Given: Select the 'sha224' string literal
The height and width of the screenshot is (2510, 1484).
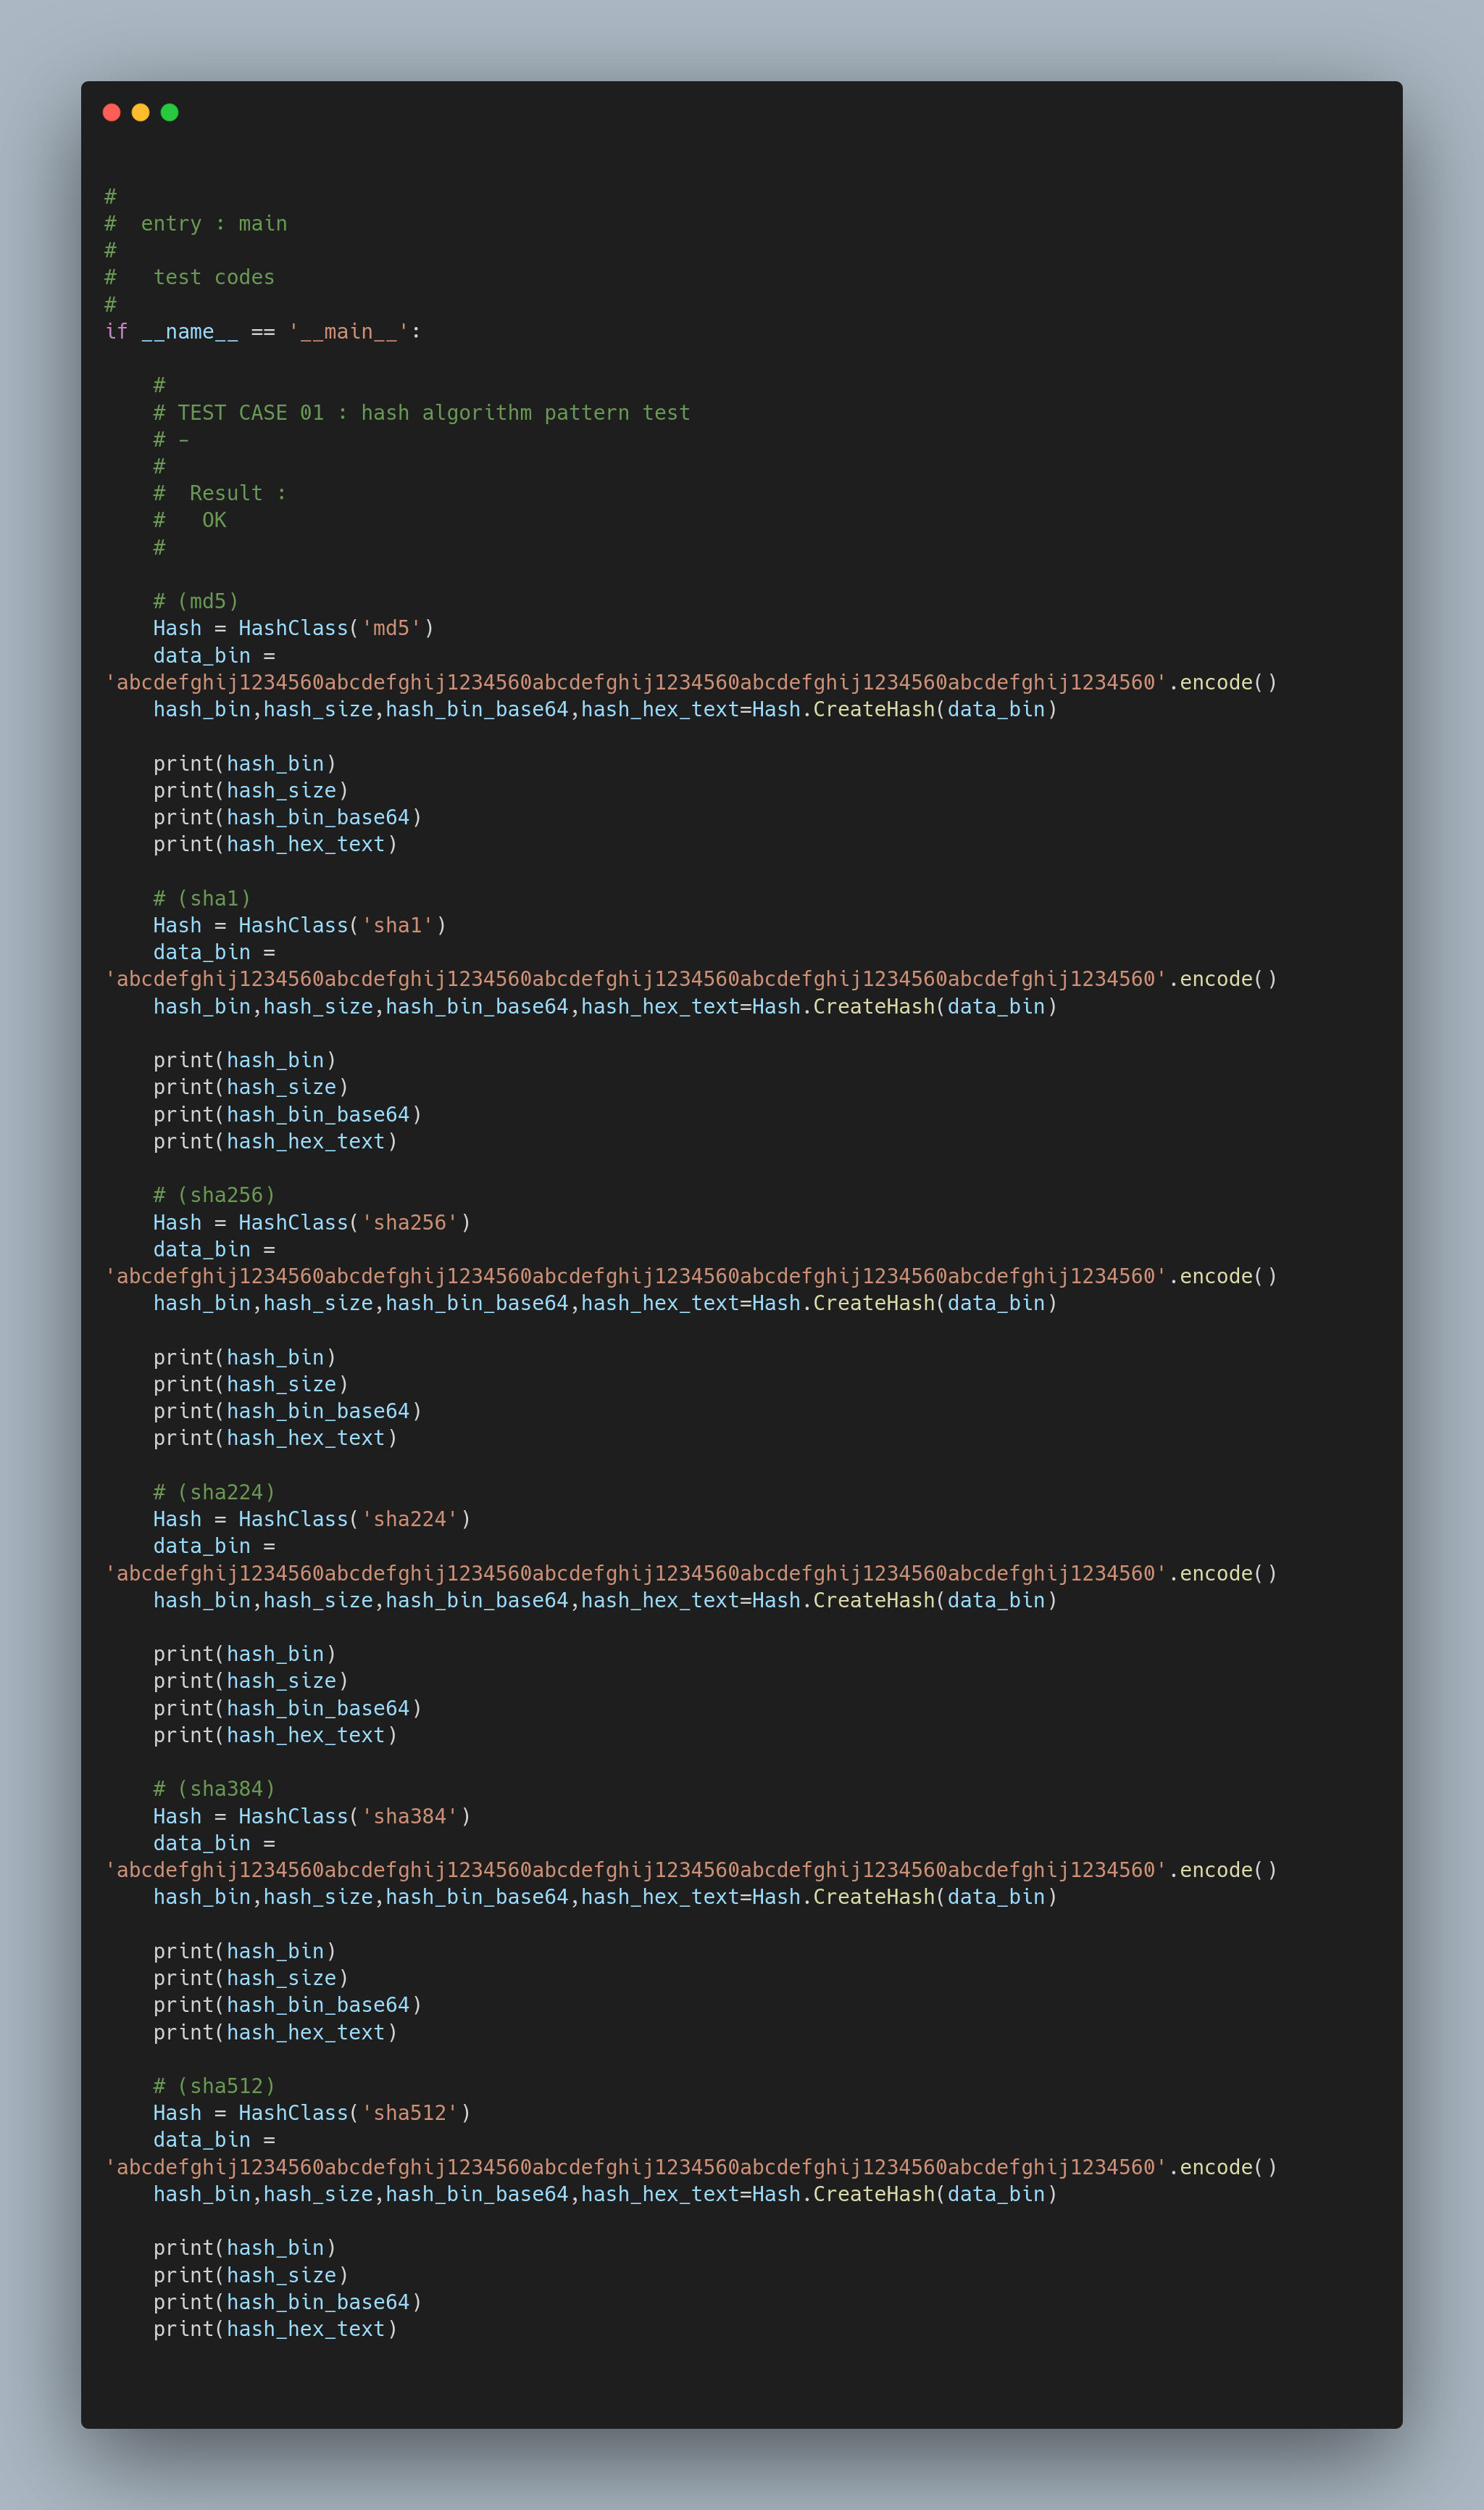Looking at the screenshot, I should pos(416,1519).
